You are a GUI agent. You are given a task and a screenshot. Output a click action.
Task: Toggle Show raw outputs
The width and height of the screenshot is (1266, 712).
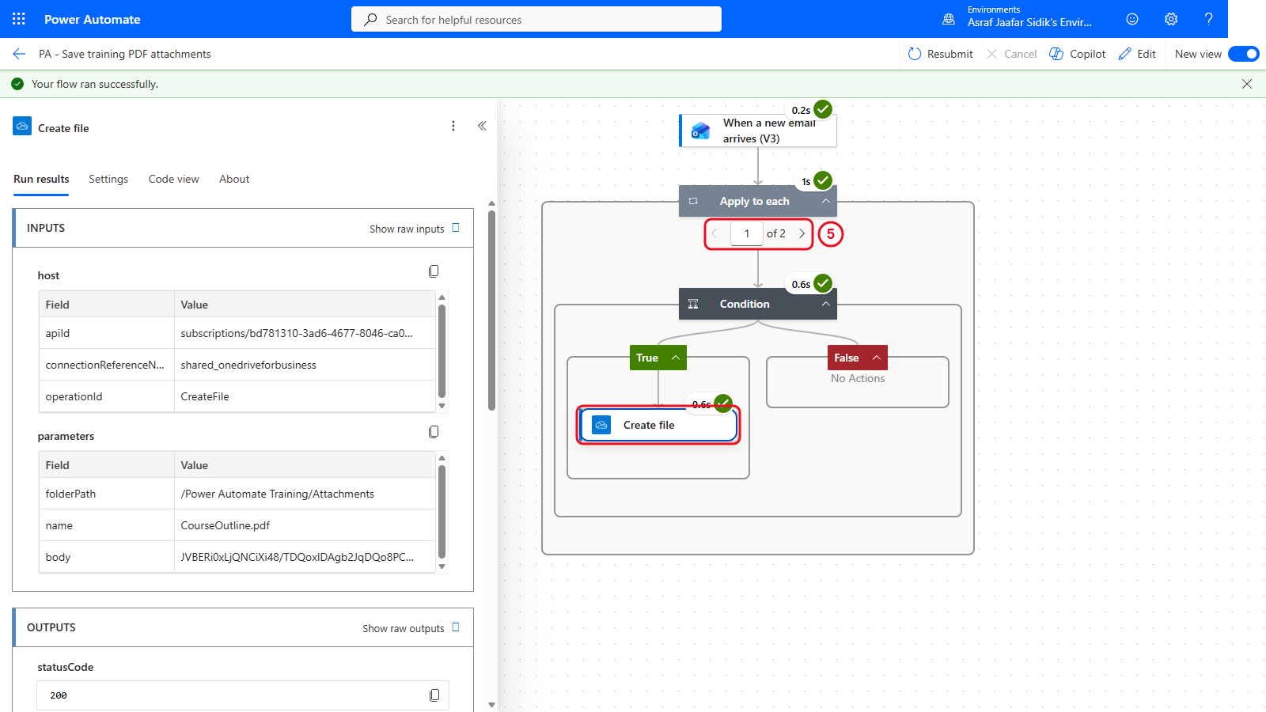coord(411,628)
